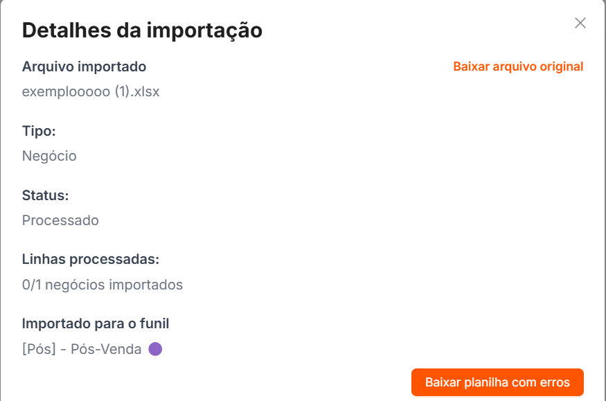The image size is (606, 401).
Task: Click the '(1).xlsx' part of the file name
Action: pos(137,91)
